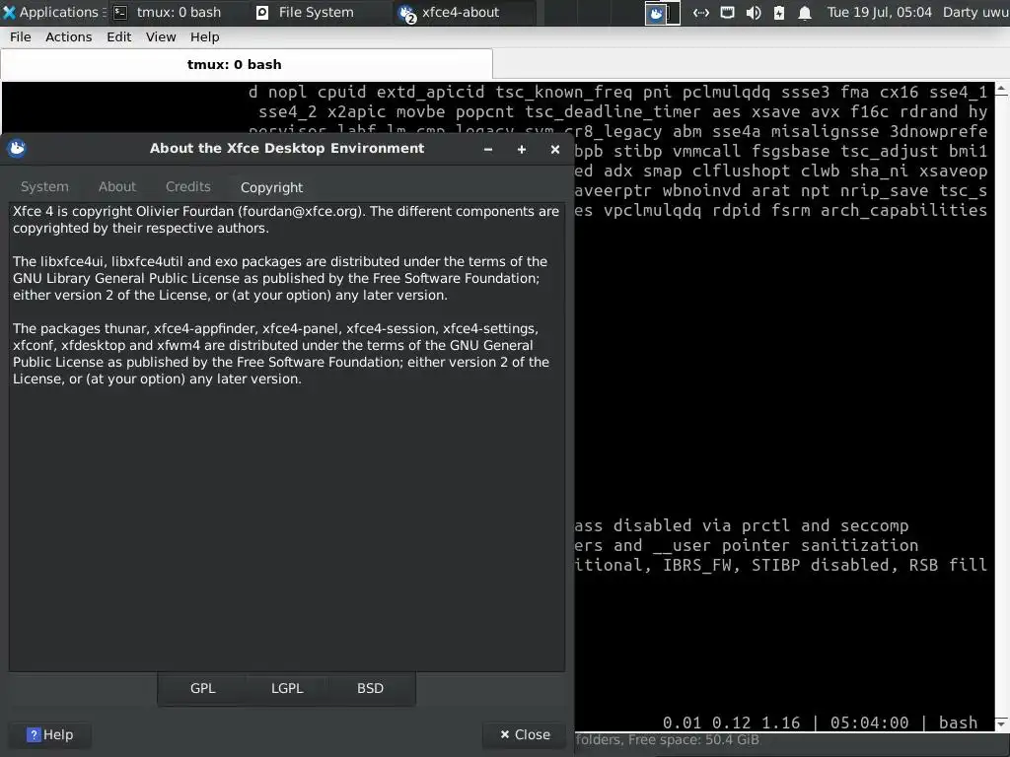Image resolution: width=1010 pixels, height=757 pixels.
Task: Select the tmux: 0 bash terminal tab
Action: (247, 64)
